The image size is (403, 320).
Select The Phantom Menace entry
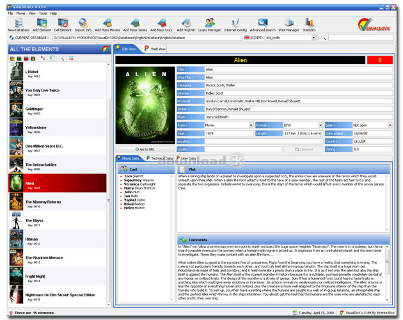coord(58,257)
